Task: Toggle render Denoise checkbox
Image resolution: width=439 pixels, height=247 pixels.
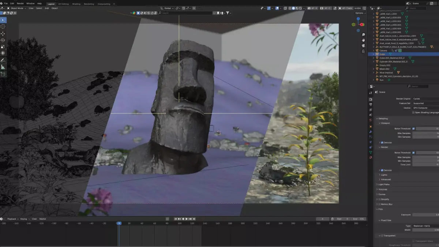Action: [x=382, y=170]
